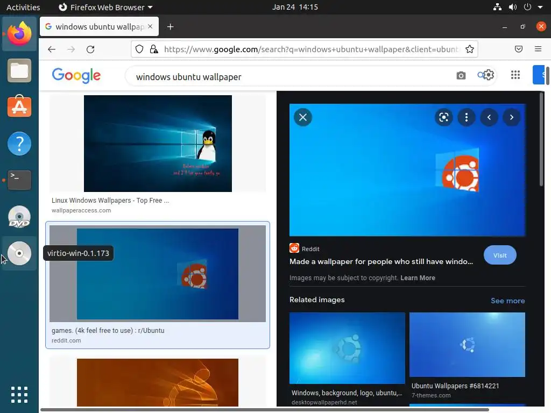551x413 pixels.
Task: Open Firefox hamburger menu
Action: 538,49
